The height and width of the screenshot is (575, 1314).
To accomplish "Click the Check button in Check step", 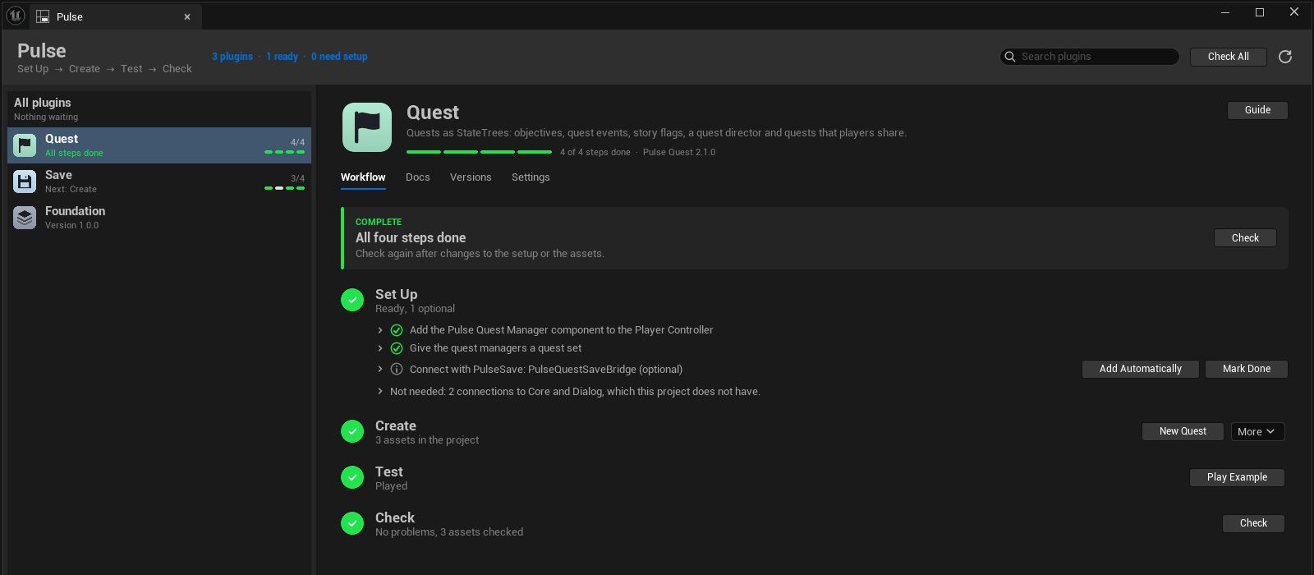I will [x=1253, y=523].
